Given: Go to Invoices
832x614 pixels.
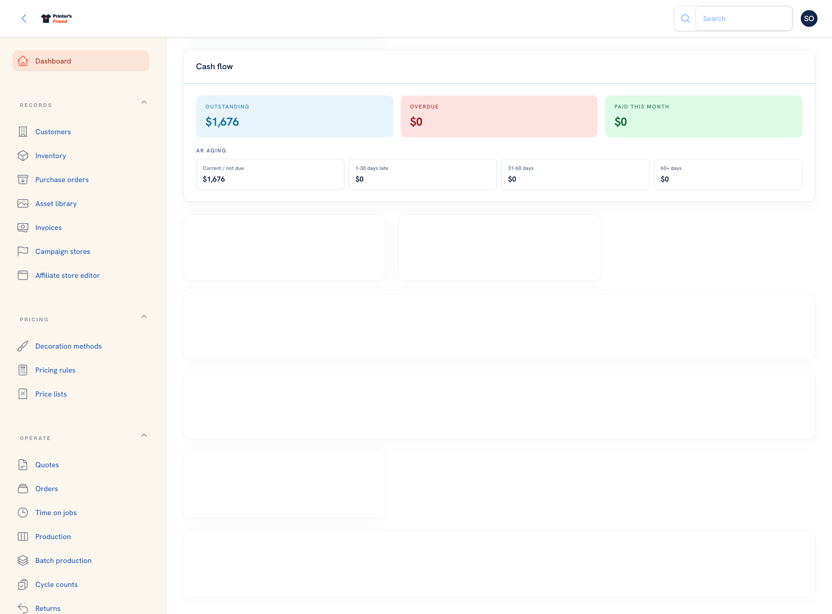Looking at the screenshot, I should pos(49,227).
